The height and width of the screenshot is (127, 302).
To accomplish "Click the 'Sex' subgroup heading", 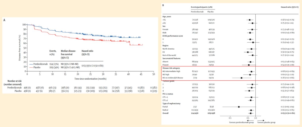I will 164,26.
